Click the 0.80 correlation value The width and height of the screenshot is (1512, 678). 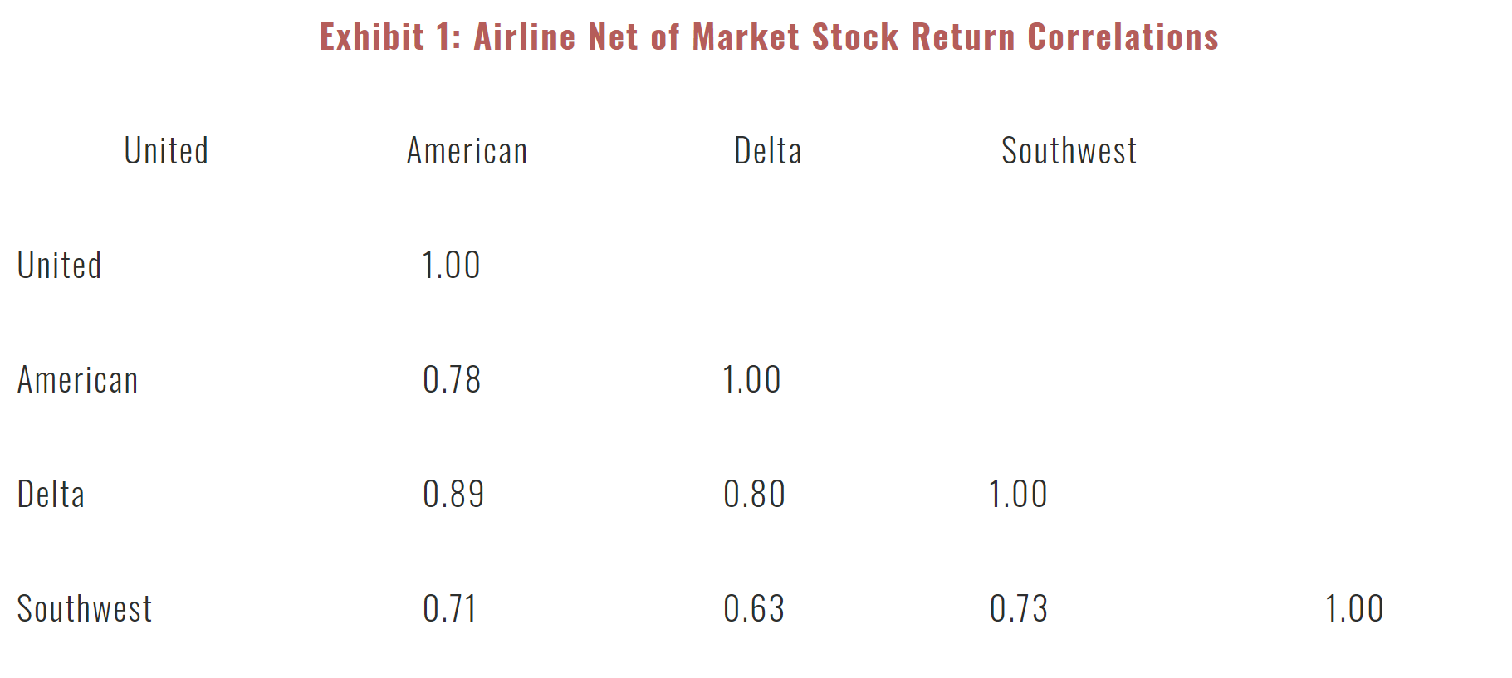753,495
